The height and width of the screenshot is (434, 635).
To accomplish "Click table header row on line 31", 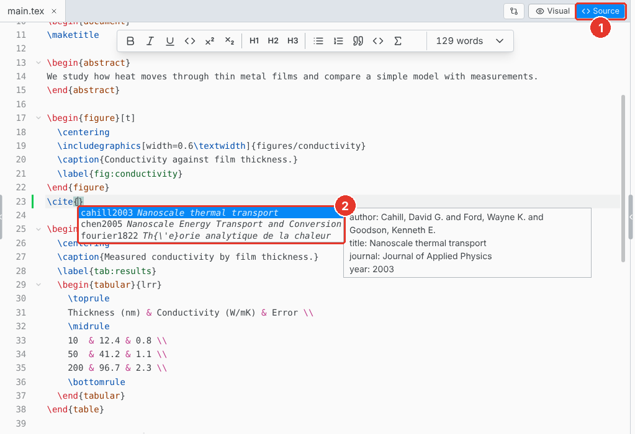I will 191,312.
